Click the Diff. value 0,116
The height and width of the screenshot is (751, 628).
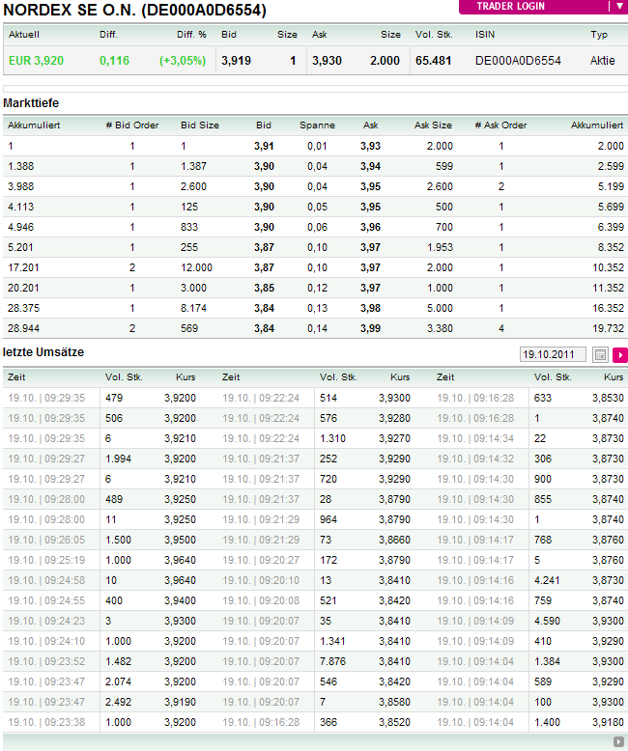[114, 61]
